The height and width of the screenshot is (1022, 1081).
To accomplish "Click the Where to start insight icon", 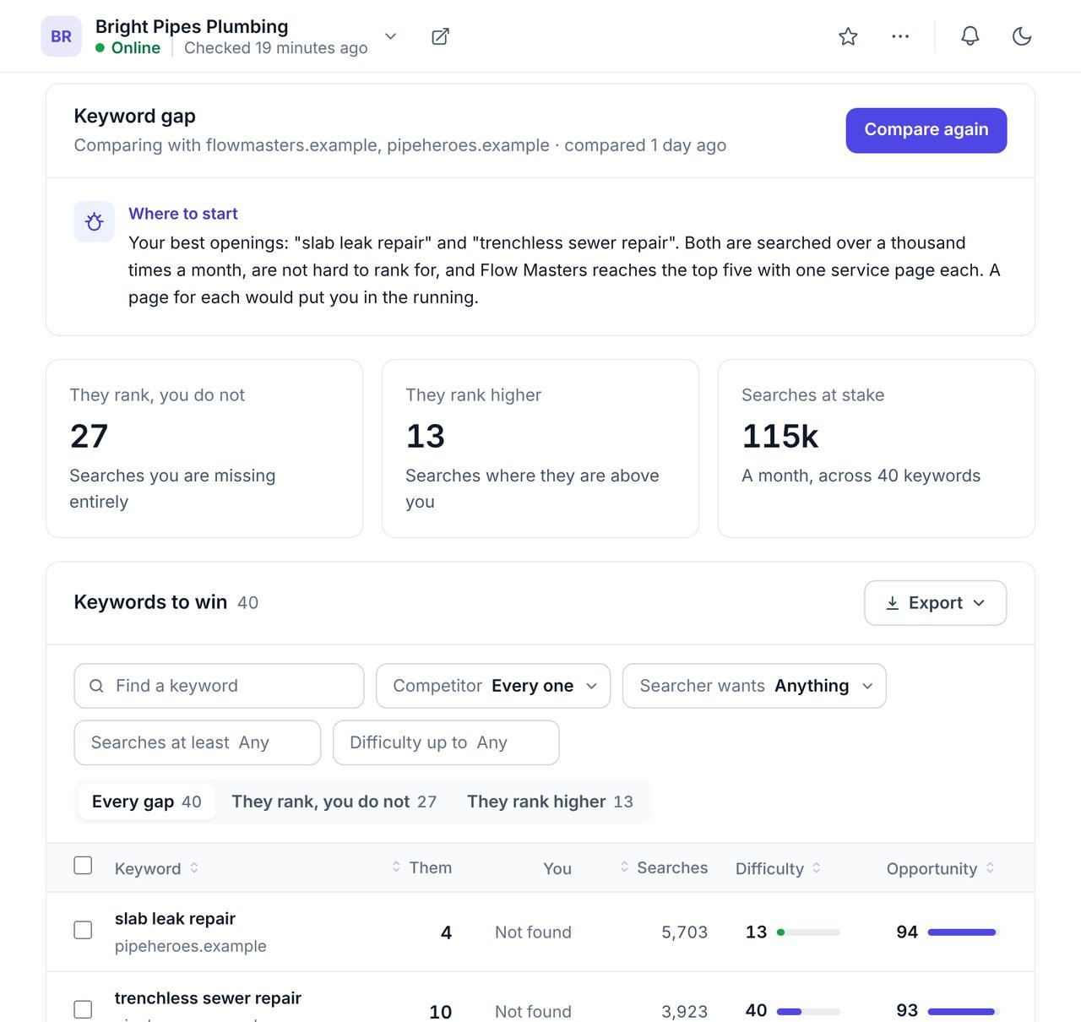I will [94, 221].
